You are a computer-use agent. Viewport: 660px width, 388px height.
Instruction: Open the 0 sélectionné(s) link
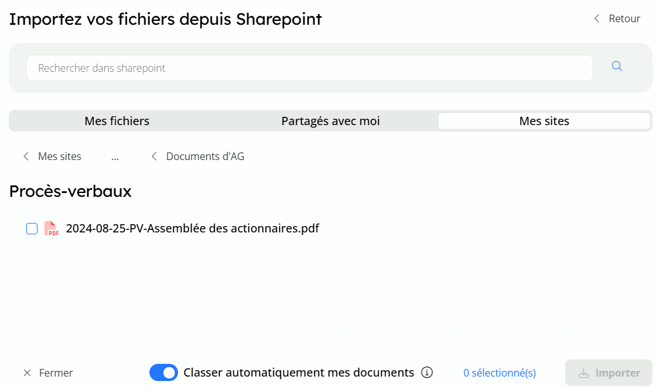coord(499,373)
